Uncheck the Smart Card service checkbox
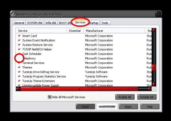Viewport: 171px width, 121px height. tap(19, 36)
